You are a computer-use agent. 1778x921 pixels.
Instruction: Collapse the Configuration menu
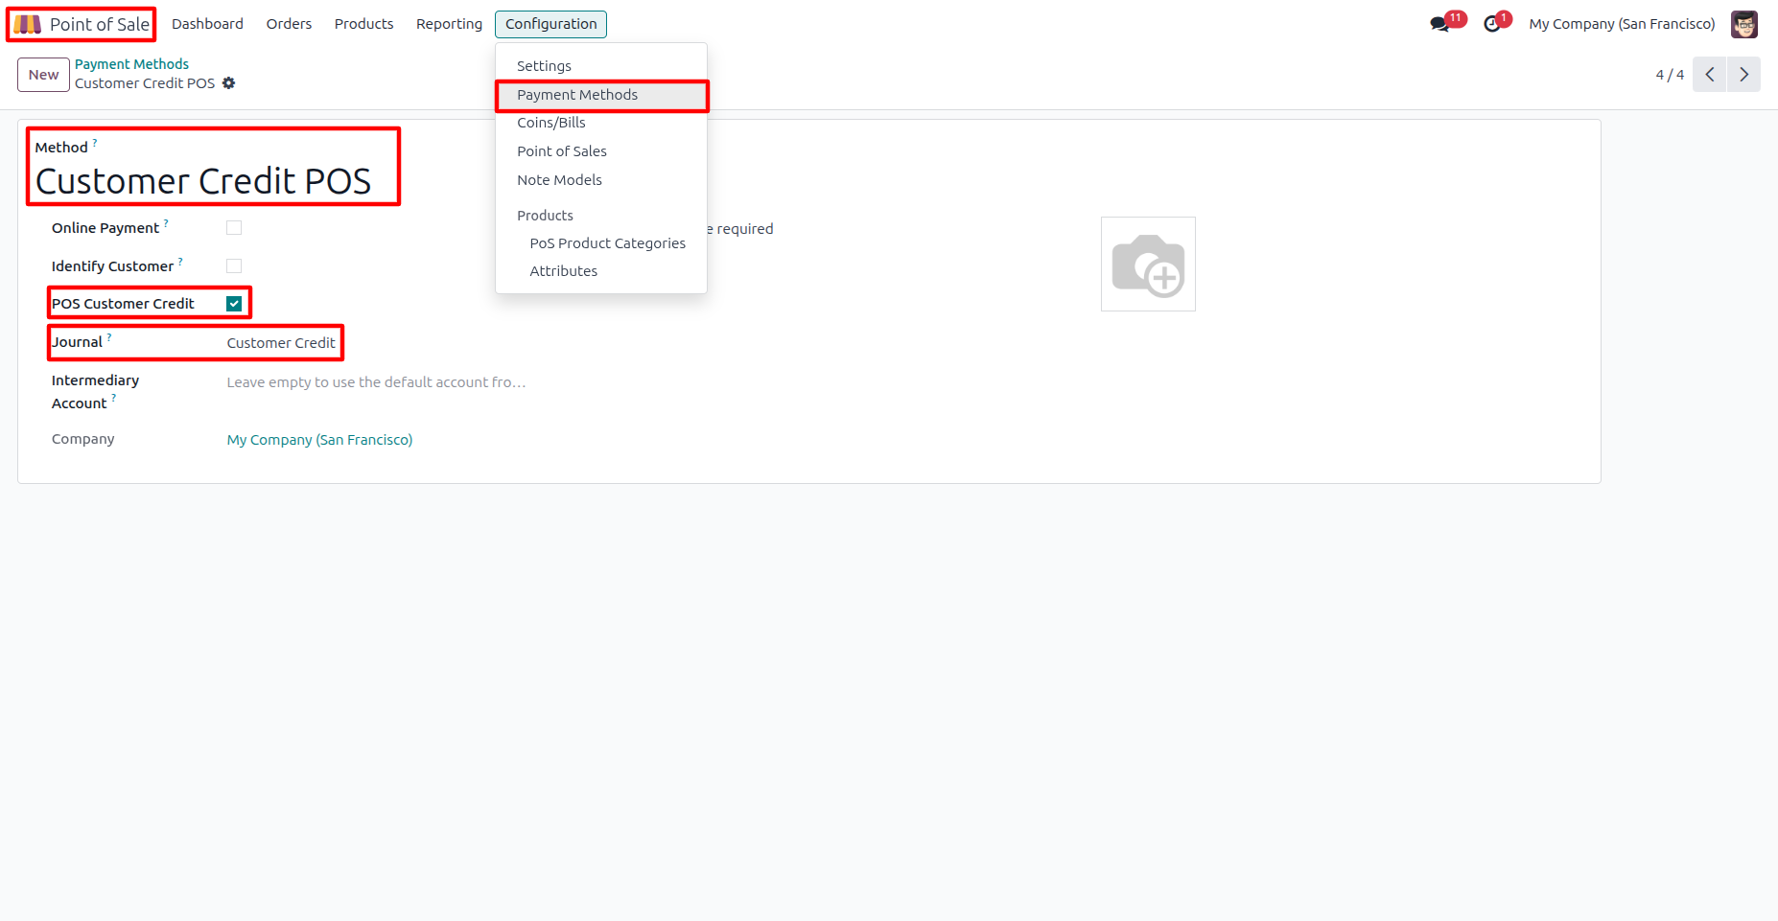(550, 24)
